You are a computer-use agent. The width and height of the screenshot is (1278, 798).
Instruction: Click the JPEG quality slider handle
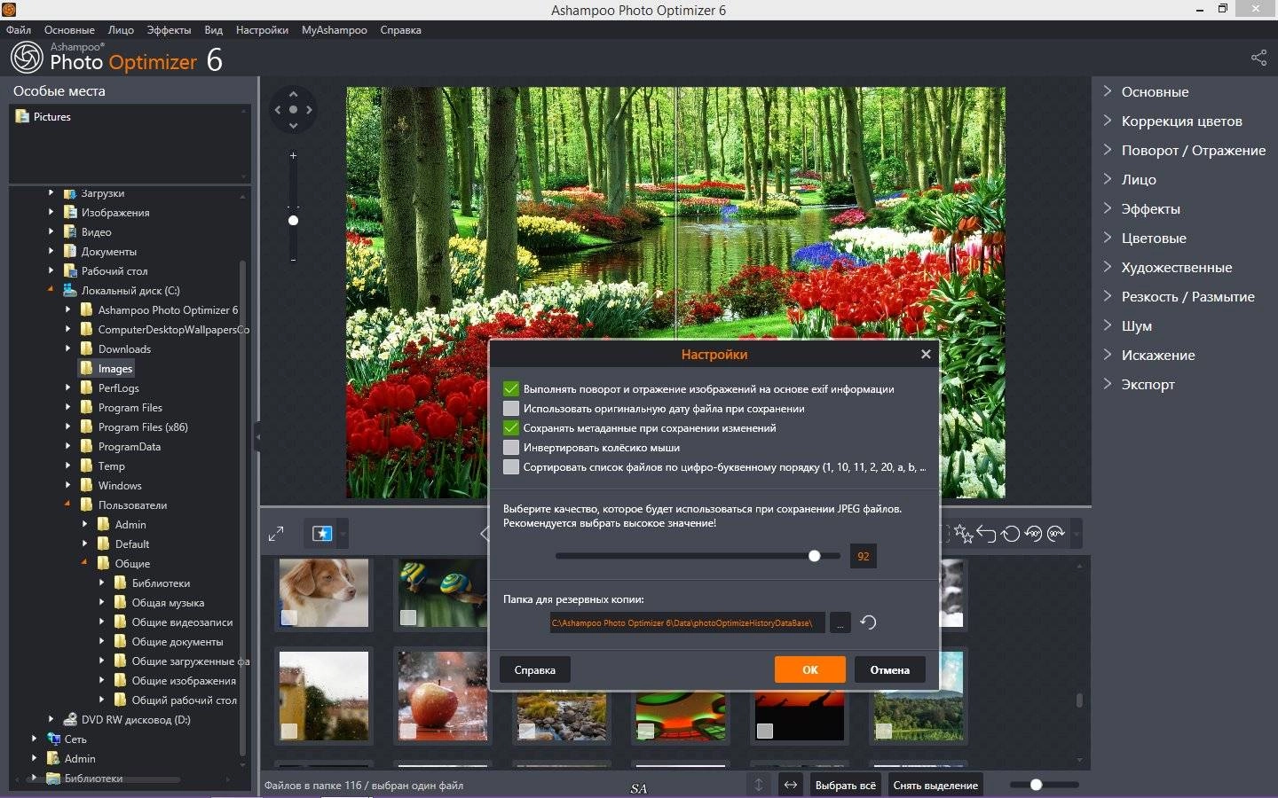point(814,556)
